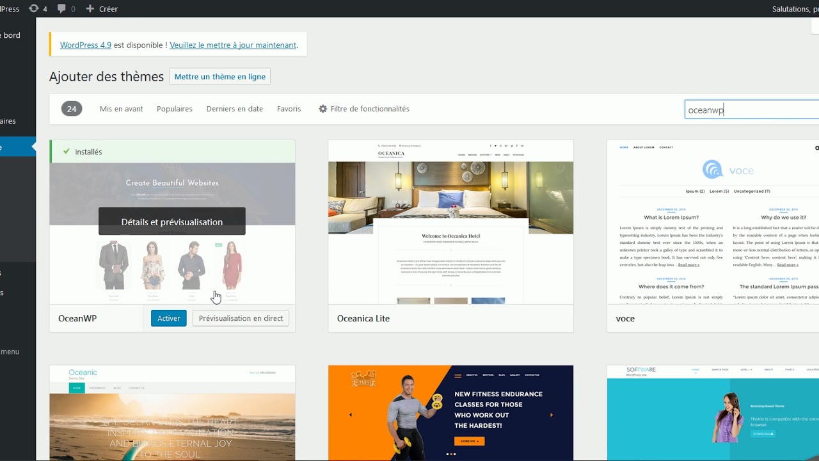Click Mettre un thème en ligne button
The image size is (819, 461).
coord(220,77)
